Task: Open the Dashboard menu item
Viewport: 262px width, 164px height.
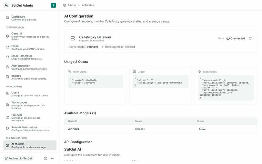Action: point(30,18)
